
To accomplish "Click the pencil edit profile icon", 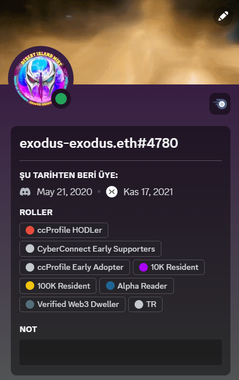I will (223, 16).
